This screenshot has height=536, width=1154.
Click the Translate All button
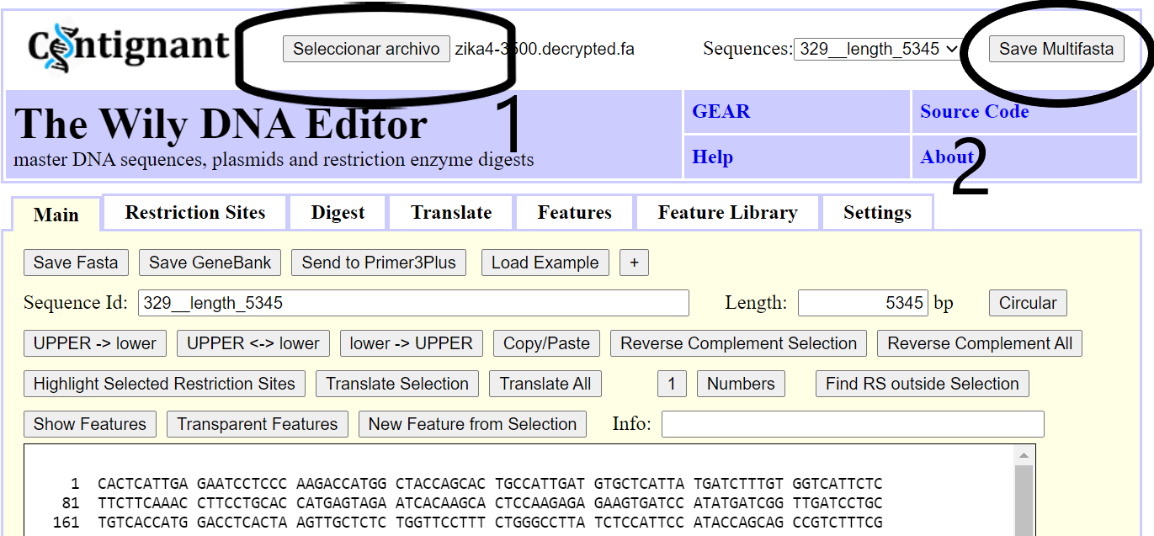545,384
